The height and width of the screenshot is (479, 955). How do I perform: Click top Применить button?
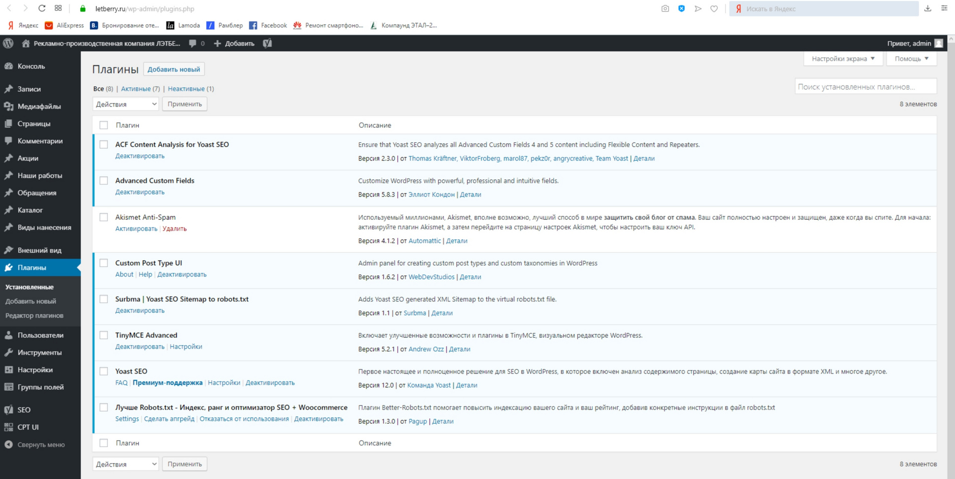point(185,104)
